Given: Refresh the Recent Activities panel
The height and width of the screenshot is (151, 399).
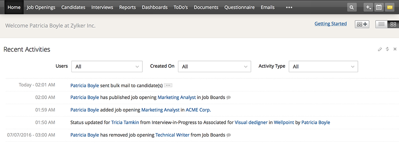Looking at the screenshot, I should 387,49.
